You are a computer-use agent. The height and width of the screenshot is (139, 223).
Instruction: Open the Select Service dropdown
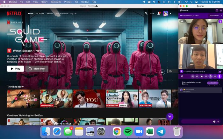pyautogui.click(x=216, y=16)
